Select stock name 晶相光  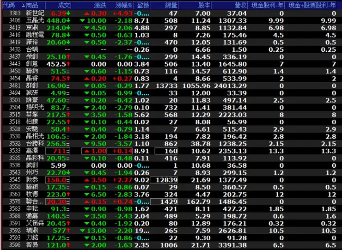[x=35, y=136]
